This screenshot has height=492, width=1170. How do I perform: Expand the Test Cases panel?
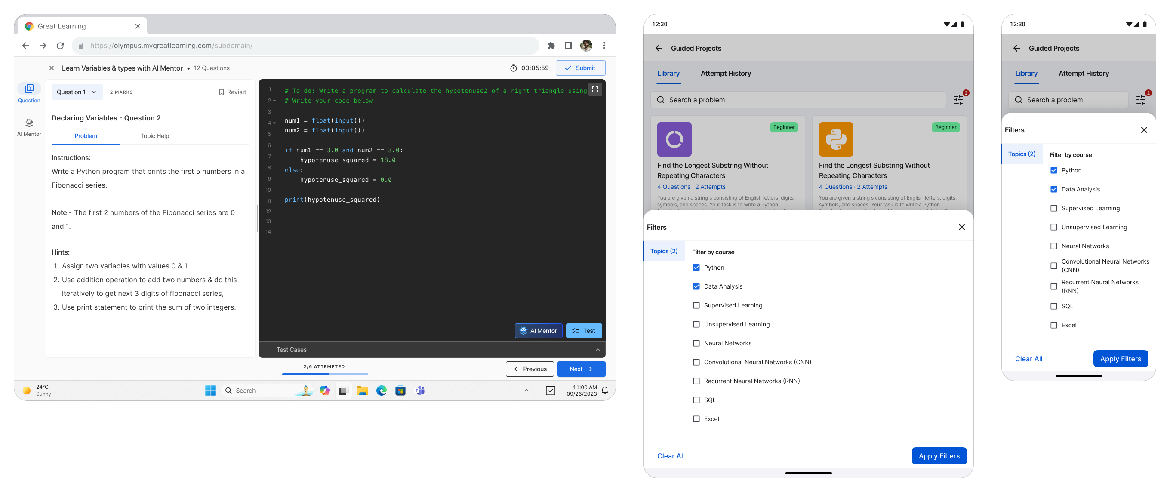(x=597, y=349)
